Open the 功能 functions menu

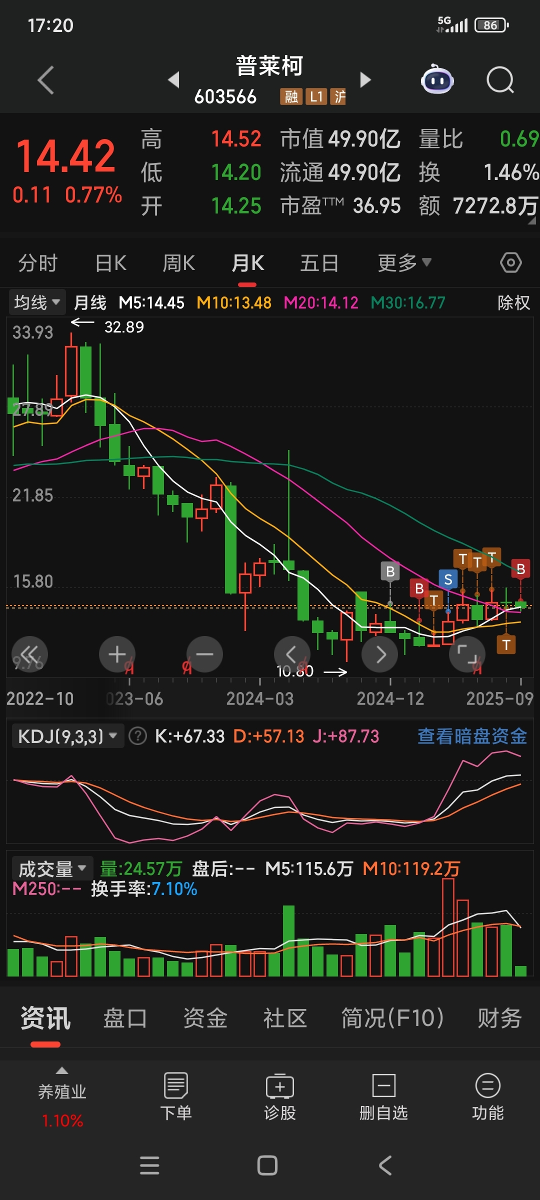[487, 1097]
